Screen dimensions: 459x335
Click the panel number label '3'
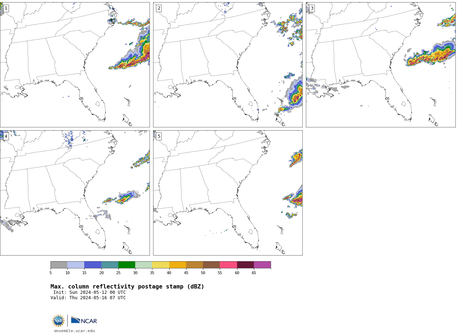[x=312, y=8]
